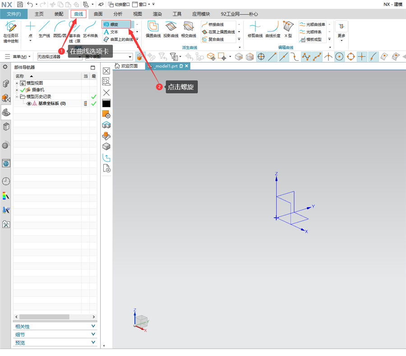Open the X-Form (X 型) tool

pos(288,29)
